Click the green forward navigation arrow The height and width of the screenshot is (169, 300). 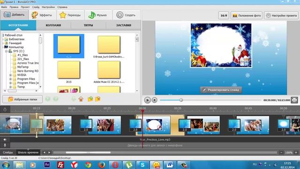click(x=56, y=99)
